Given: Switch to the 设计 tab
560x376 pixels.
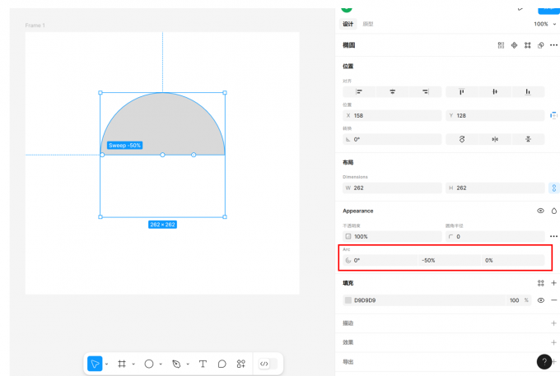Looking at the screenshot, I should point(348,24).
